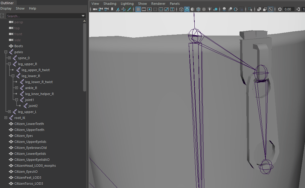Collapse the pelvis joint hierarchy
This screenshot has width=305, height=188.
coord(6,52)
